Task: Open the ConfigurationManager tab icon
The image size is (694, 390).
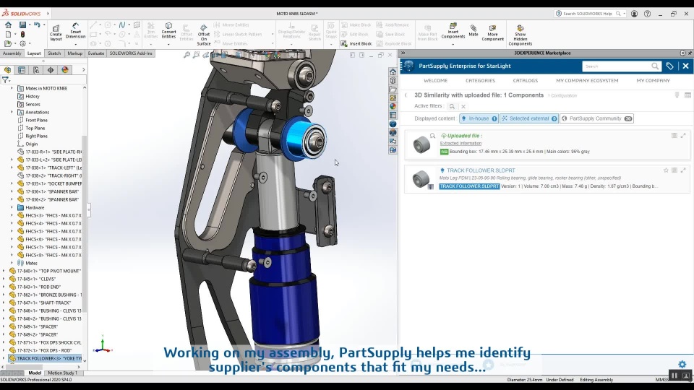Action: [x=36, y=70]
